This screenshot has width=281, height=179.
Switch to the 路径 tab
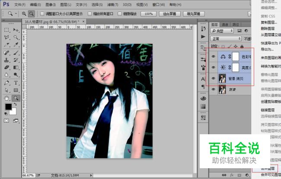click(x=236, y=25)
